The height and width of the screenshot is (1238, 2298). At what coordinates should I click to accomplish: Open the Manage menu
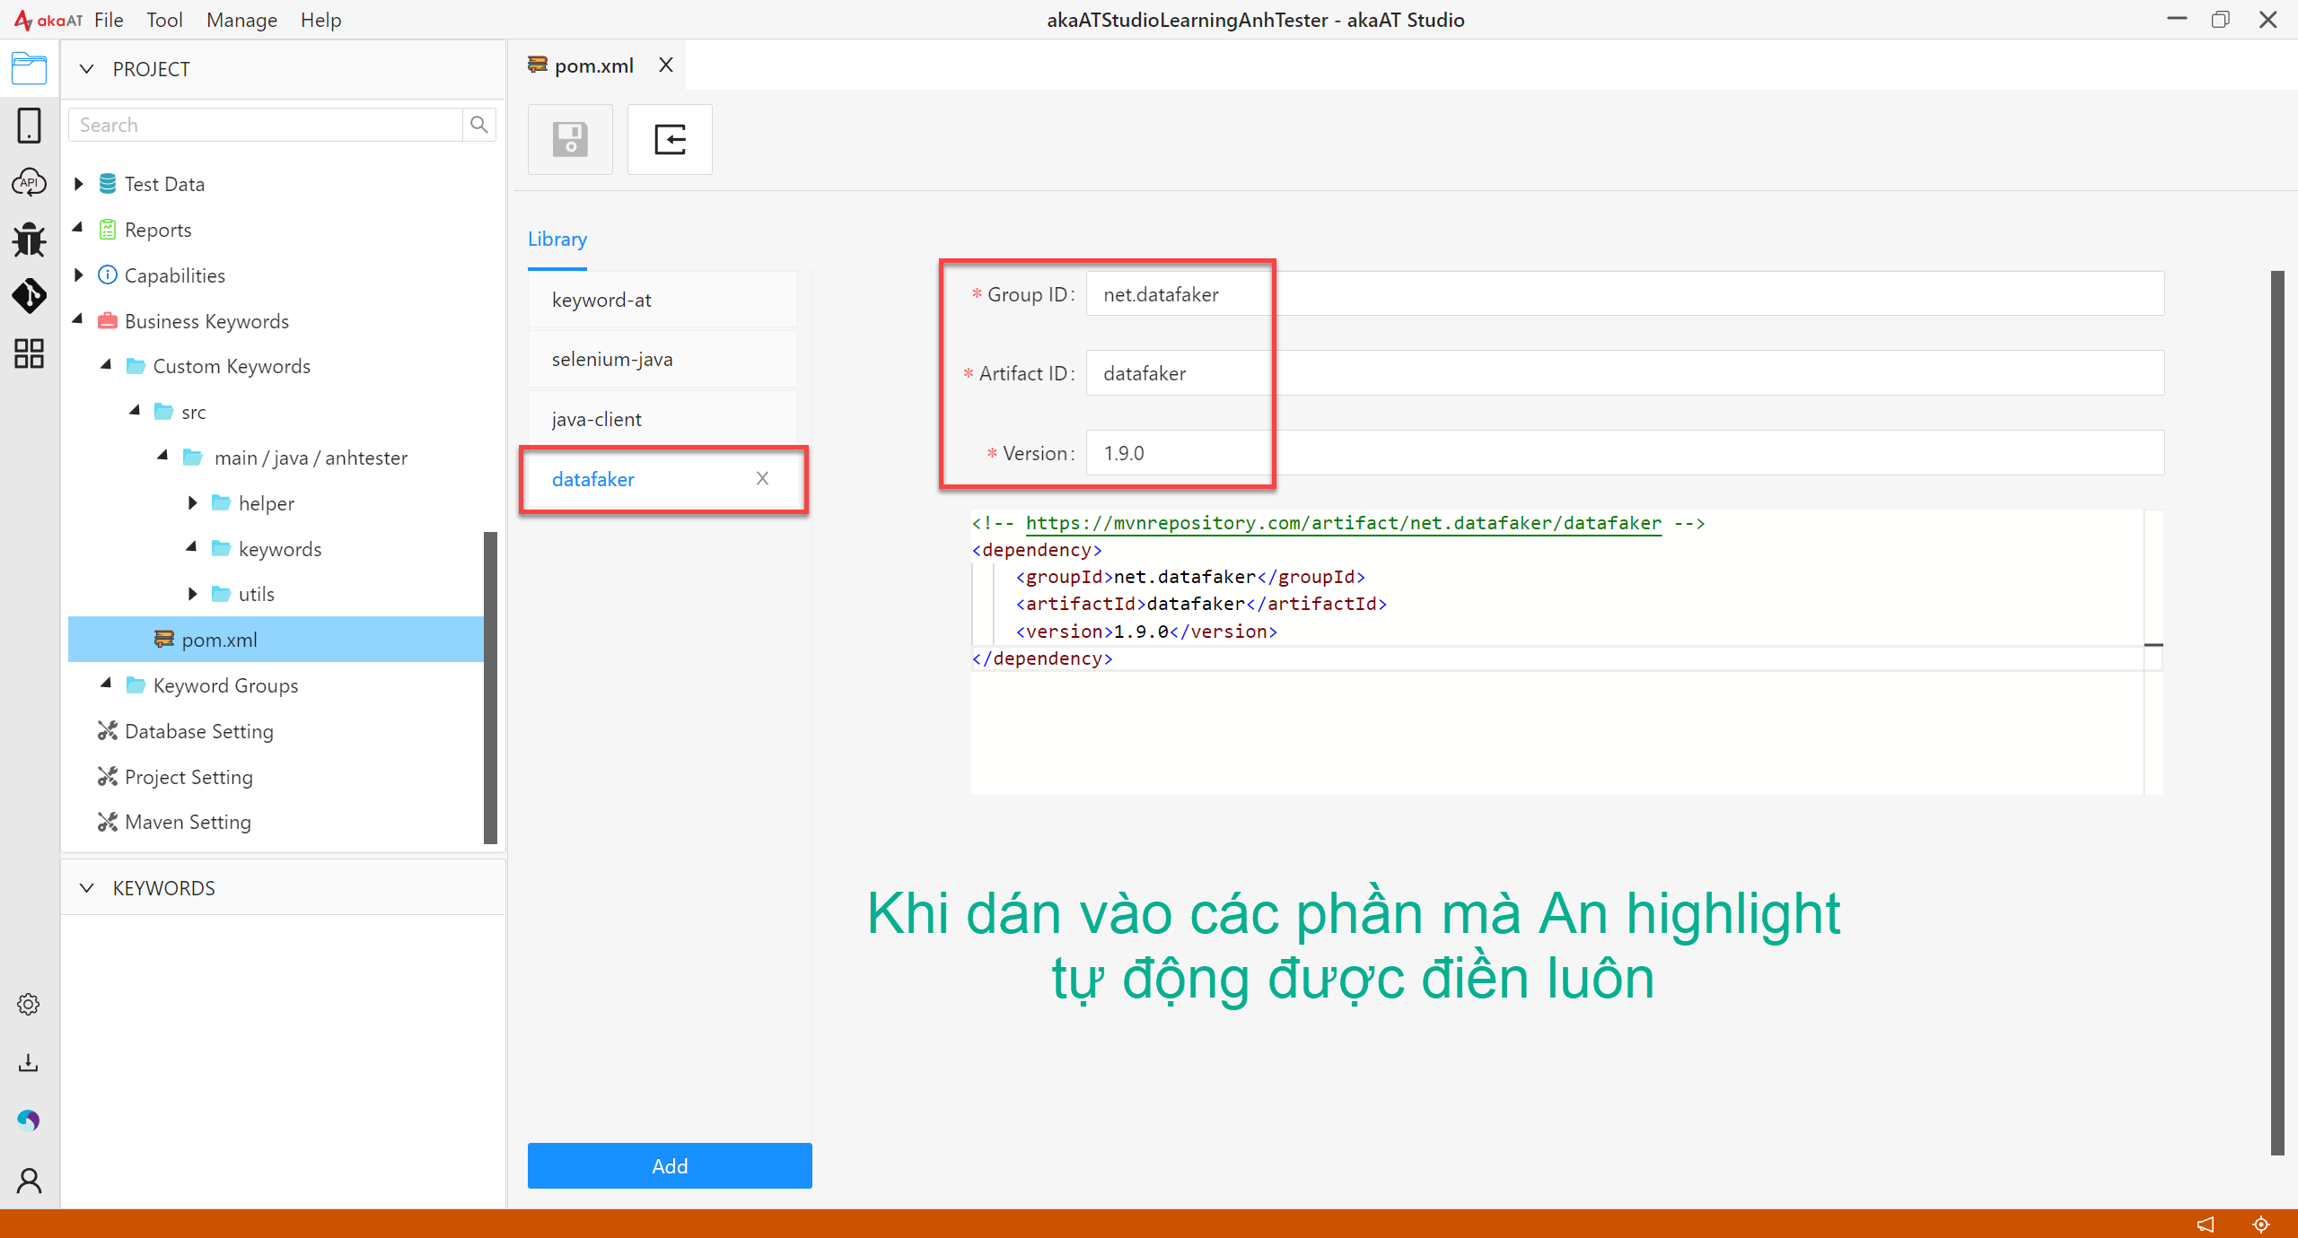tap(241, 20)
